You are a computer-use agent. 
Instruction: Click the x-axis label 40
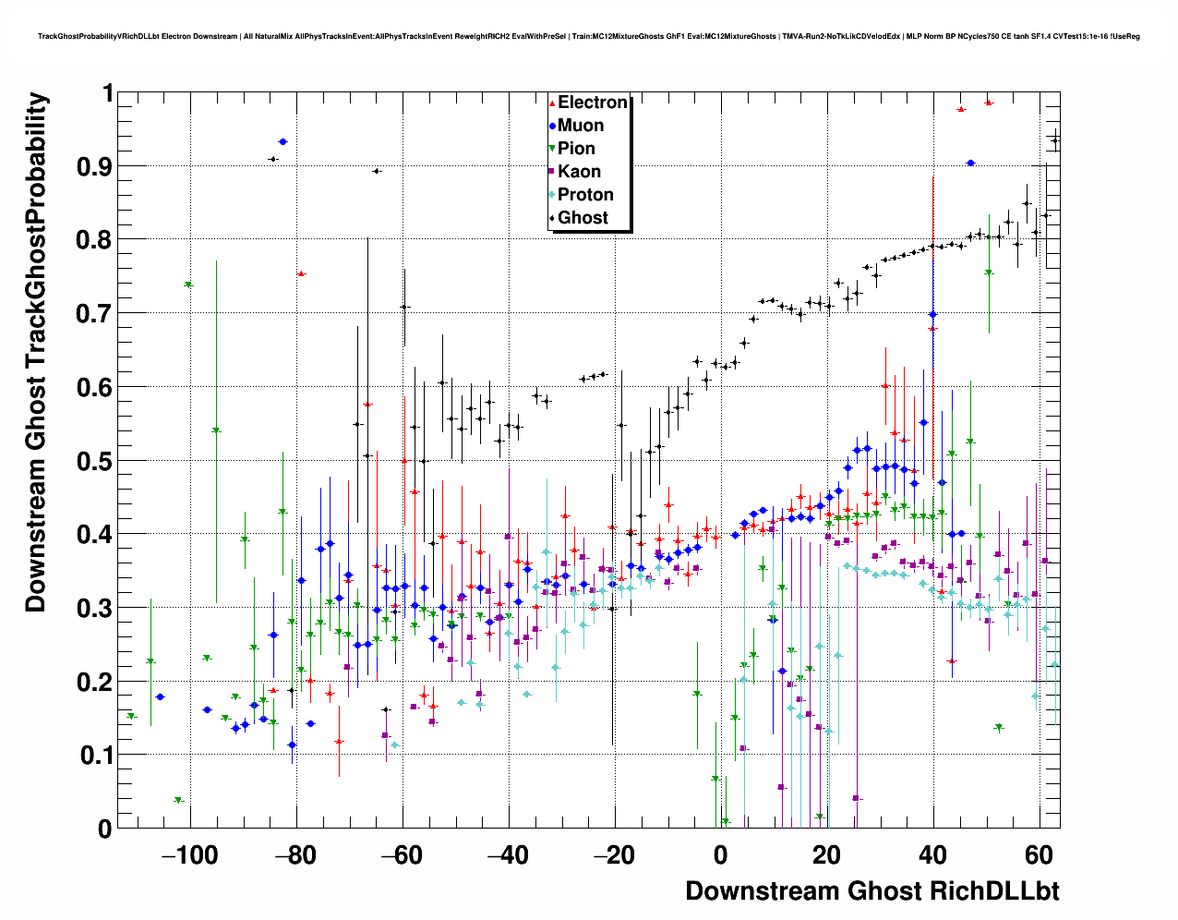(932, 855)
